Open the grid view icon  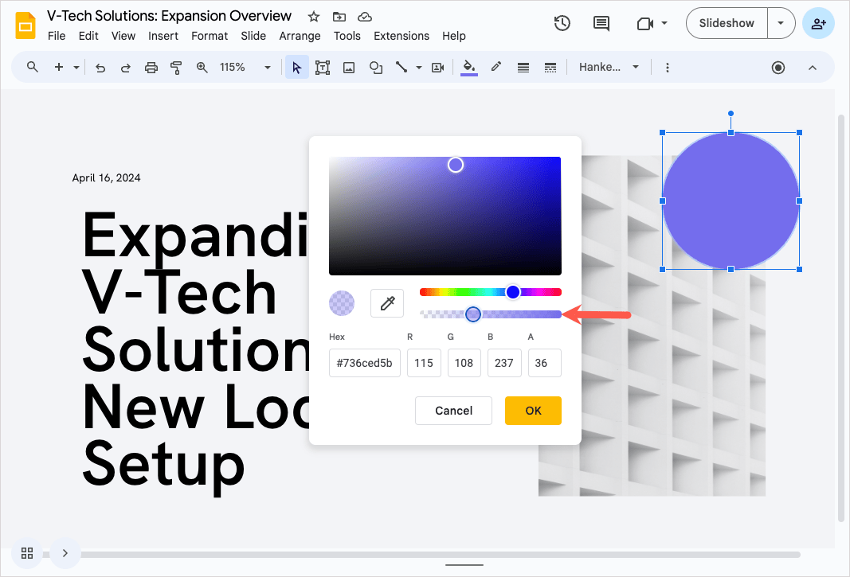(27, 553)
